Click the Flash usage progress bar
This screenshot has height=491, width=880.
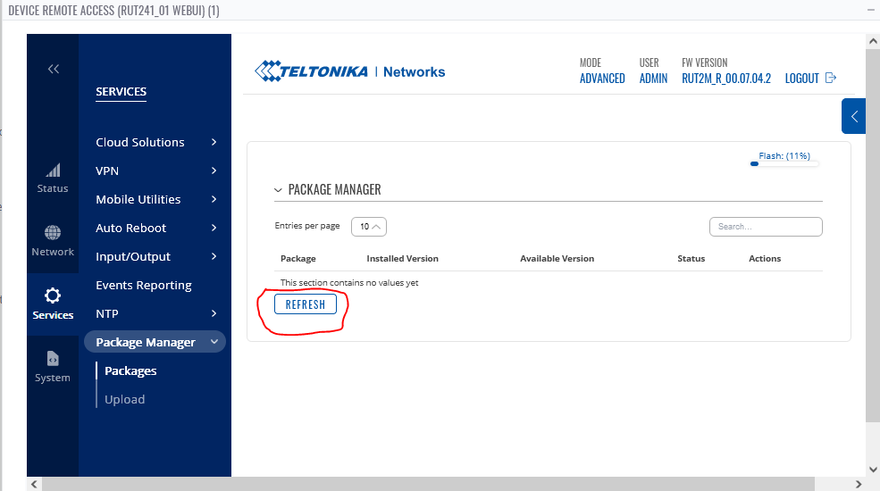[784, 163]
